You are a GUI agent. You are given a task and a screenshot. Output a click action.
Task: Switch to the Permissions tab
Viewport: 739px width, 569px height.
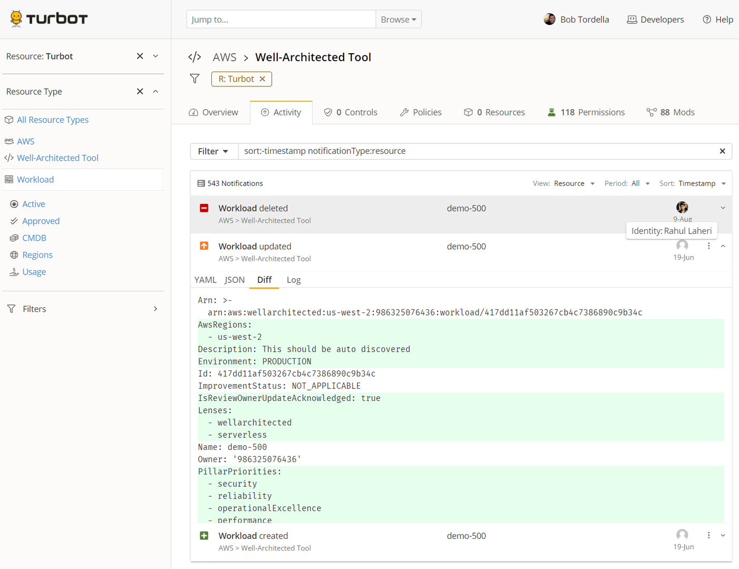click(x=586, y=112)
